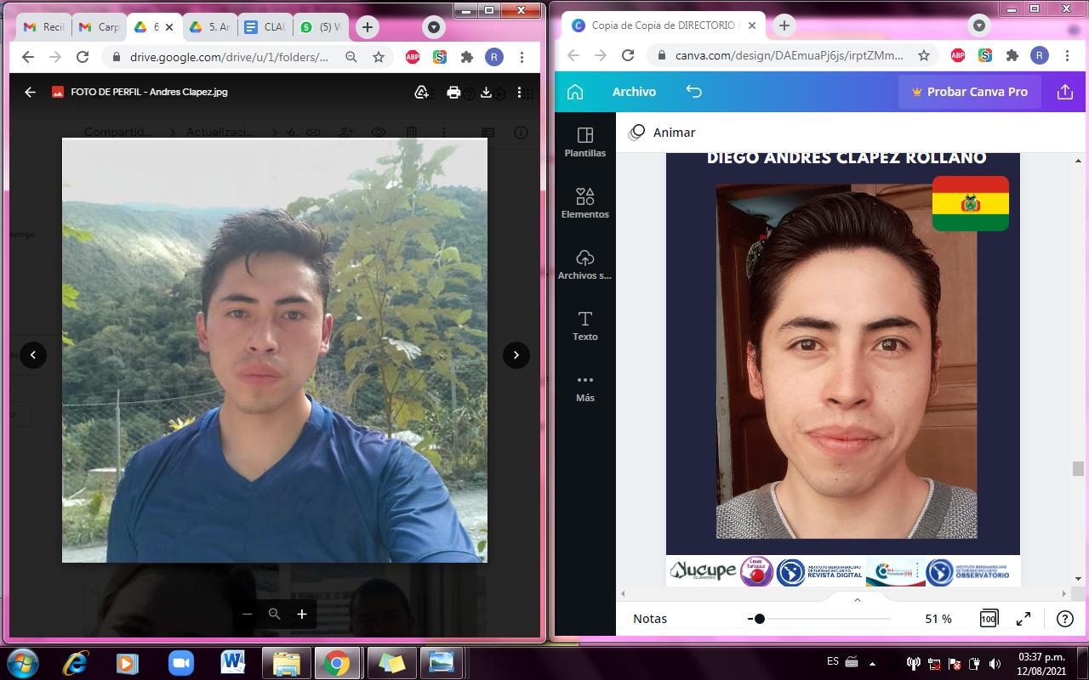
Task: Expand the Más options in Canva sidebar
Action: (x=585, y=387)
